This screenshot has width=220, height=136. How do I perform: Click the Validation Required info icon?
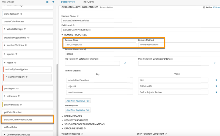(82, 134)
